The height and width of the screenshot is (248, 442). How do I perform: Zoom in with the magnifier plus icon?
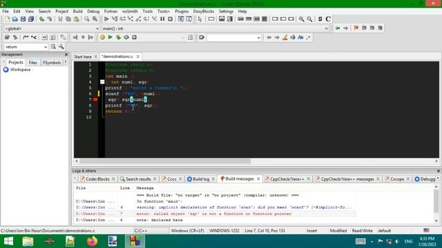tap(301, 19)
